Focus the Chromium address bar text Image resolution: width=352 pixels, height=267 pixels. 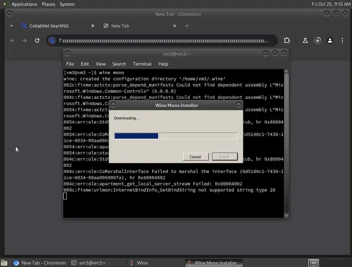pyautogui.click(x=163, y=40)
